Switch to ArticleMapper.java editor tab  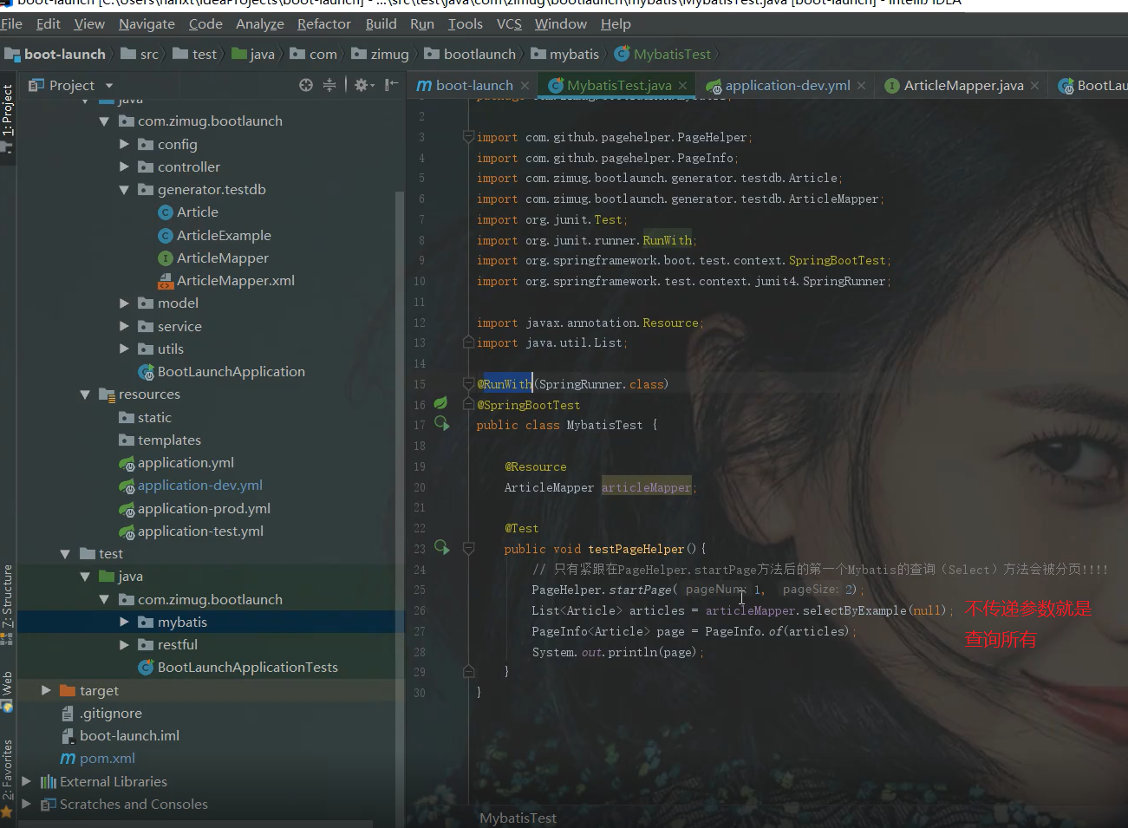[963, 85]
